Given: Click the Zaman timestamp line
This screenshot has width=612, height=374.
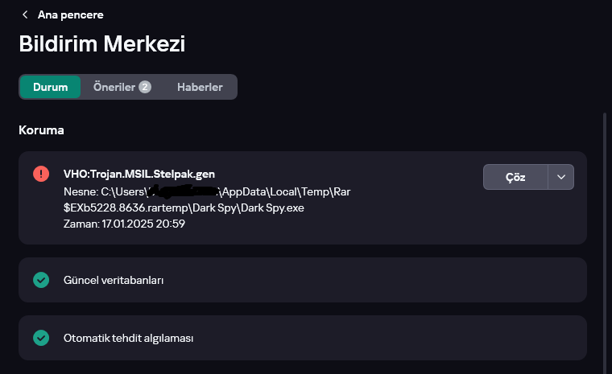Looking at the screenshot, I should click(x=124, y=224).
